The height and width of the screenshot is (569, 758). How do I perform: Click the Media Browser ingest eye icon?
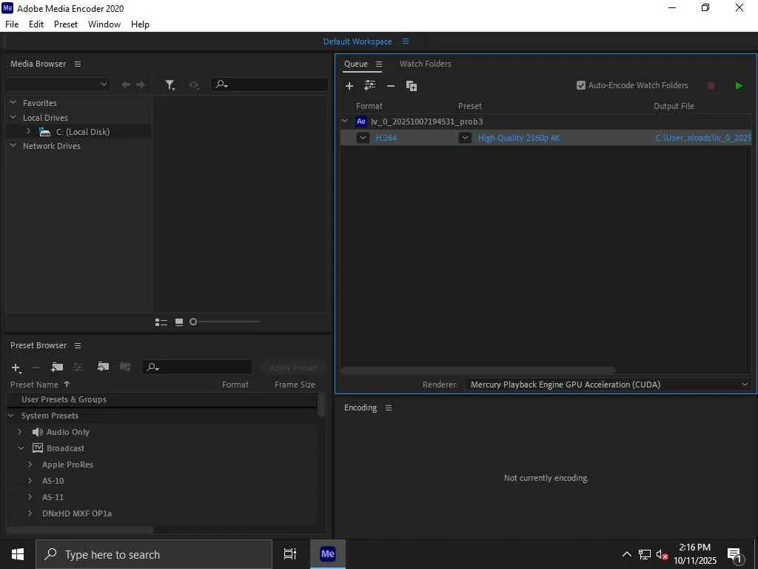tap(194, 85)
